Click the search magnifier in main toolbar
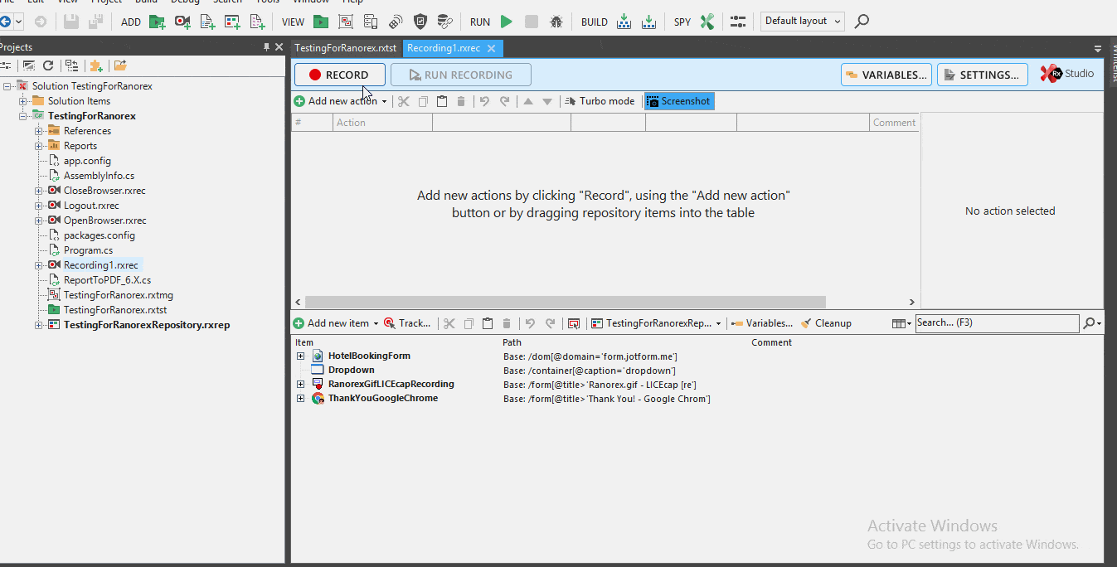This screenshot has width=1117, height=567. point(862,22)
